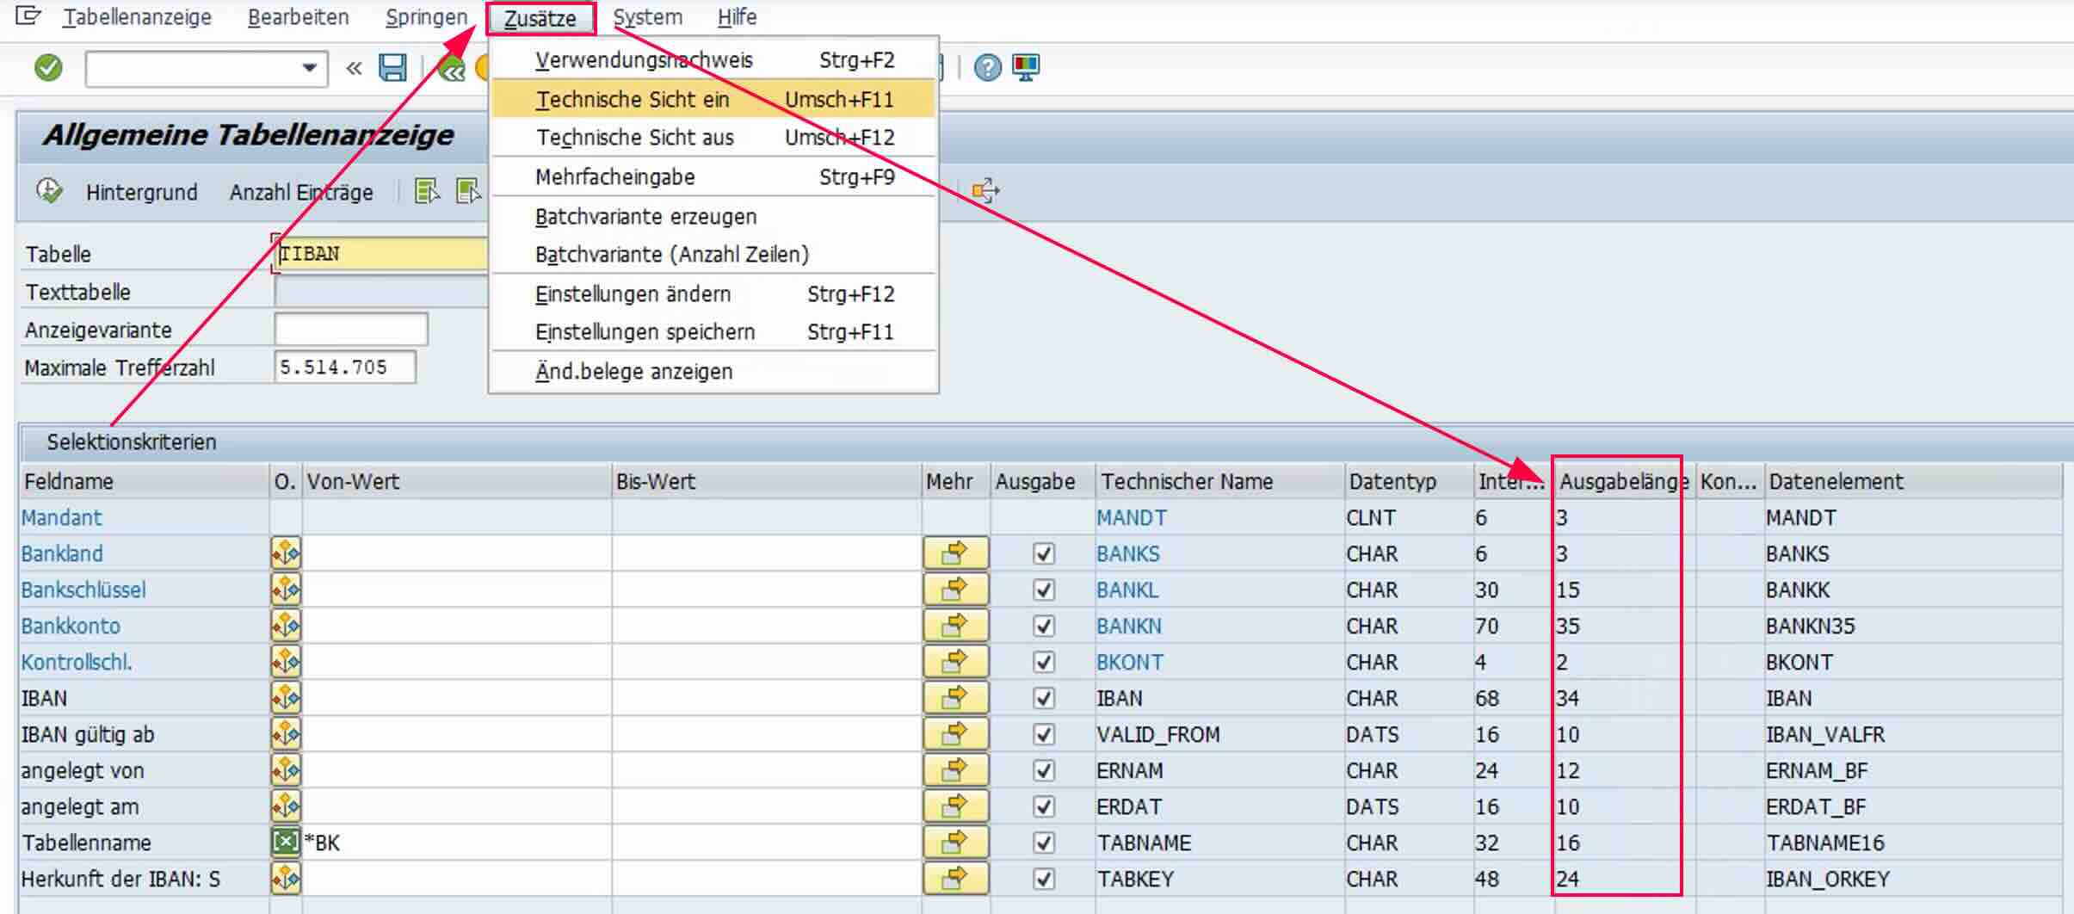Uncheck Ausgabe checkbox for ERNAM row

[1044, 770]
